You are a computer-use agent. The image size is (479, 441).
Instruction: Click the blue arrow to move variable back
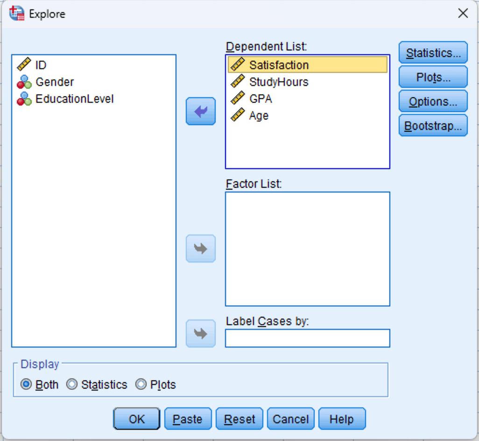(201, 111)
